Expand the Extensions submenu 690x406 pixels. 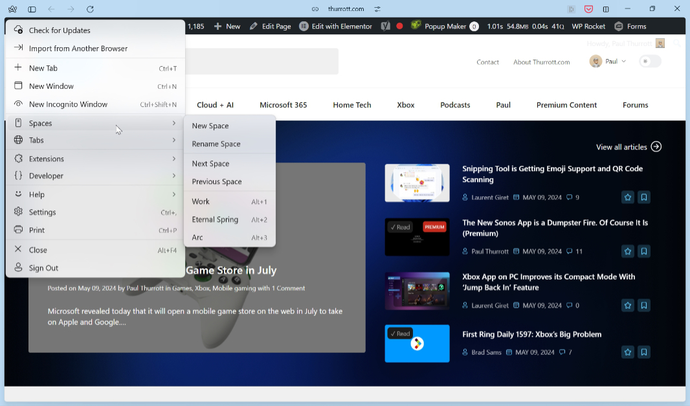point(95,159)
